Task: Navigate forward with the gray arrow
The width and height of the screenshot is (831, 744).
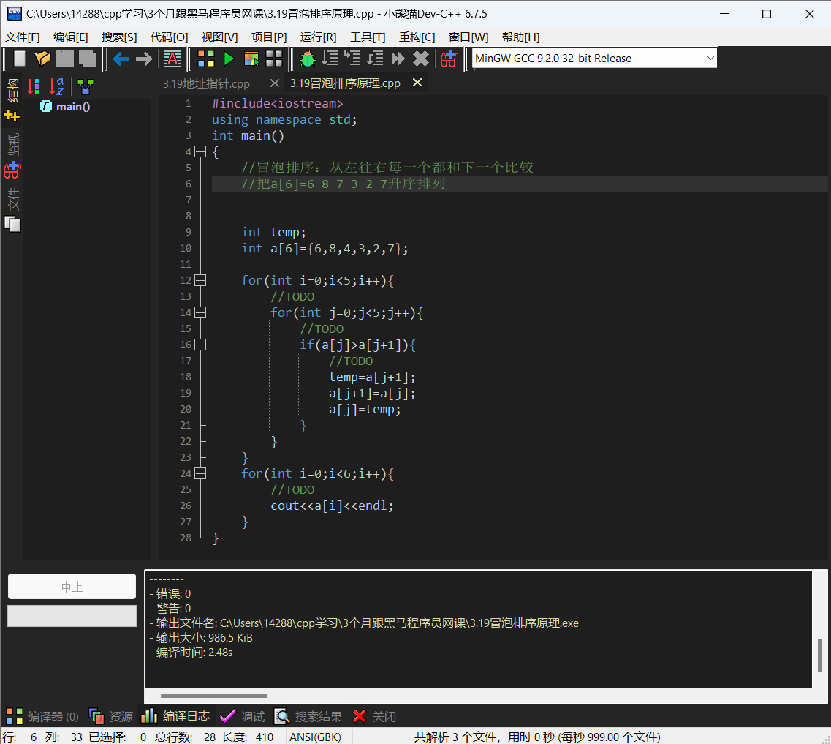Action: tap(144, 59)
